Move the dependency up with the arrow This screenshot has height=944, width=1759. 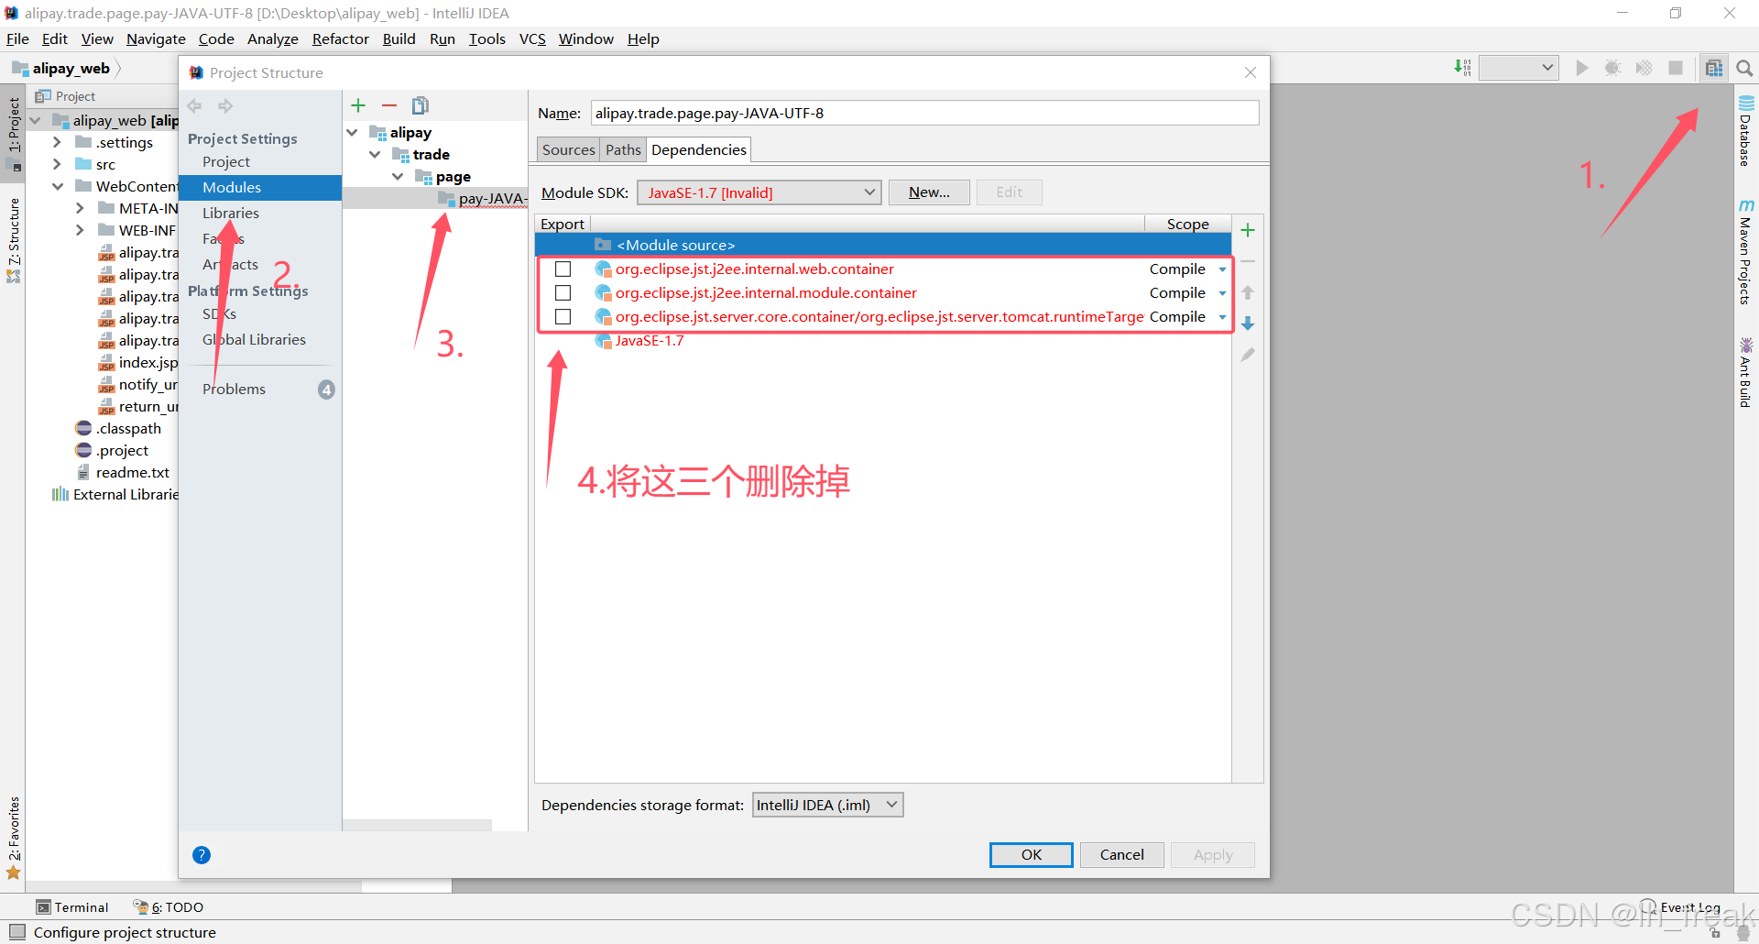click(1248, 292)
